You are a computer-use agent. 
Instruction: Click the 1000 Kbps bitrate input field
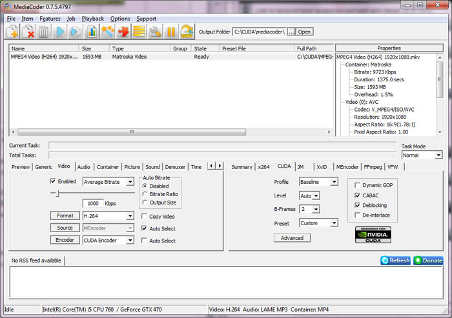(x=92, y=203)
